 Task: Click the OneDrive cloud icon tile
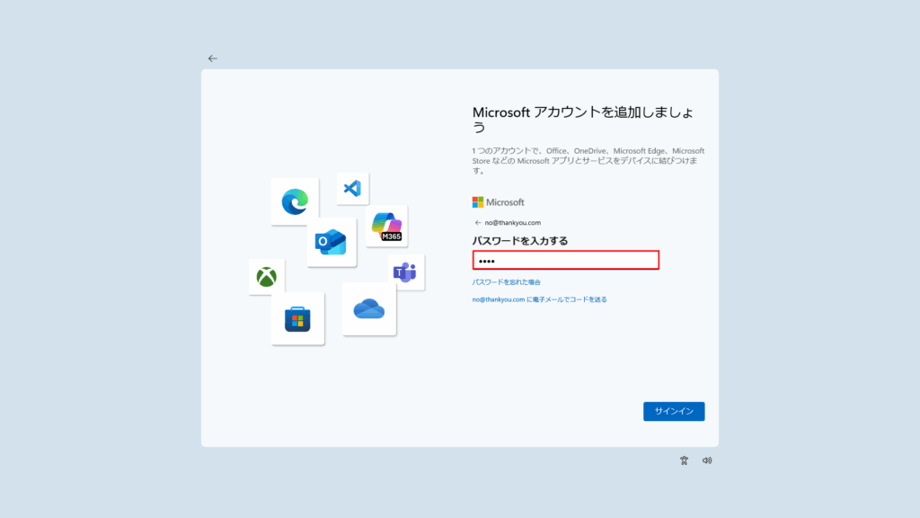click(x=369, y=309)
